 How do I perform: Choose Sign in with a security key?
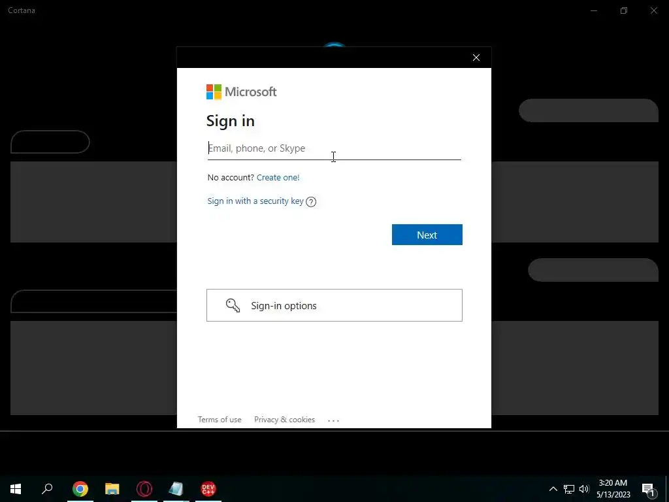(255, 201)
